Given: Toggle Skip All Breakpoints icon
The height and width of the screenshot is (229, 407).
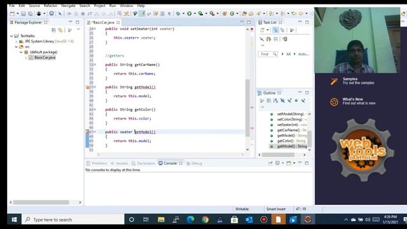Looking at the screenshot, I should pyautogui.click(x=60, y=13).
